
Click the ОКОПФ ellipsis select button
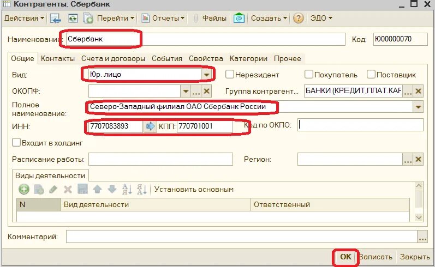(196, 91)
